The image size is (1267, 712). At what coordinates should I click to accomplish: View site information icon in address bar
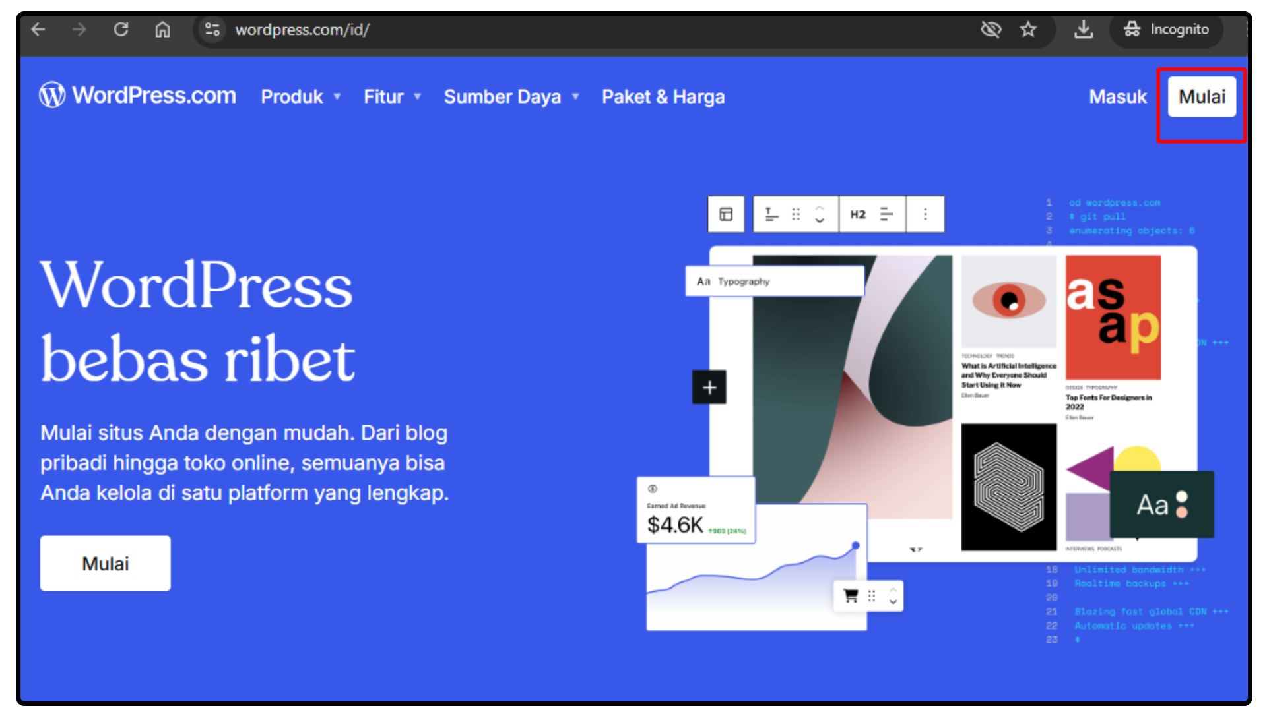click(x=212, y=30)
